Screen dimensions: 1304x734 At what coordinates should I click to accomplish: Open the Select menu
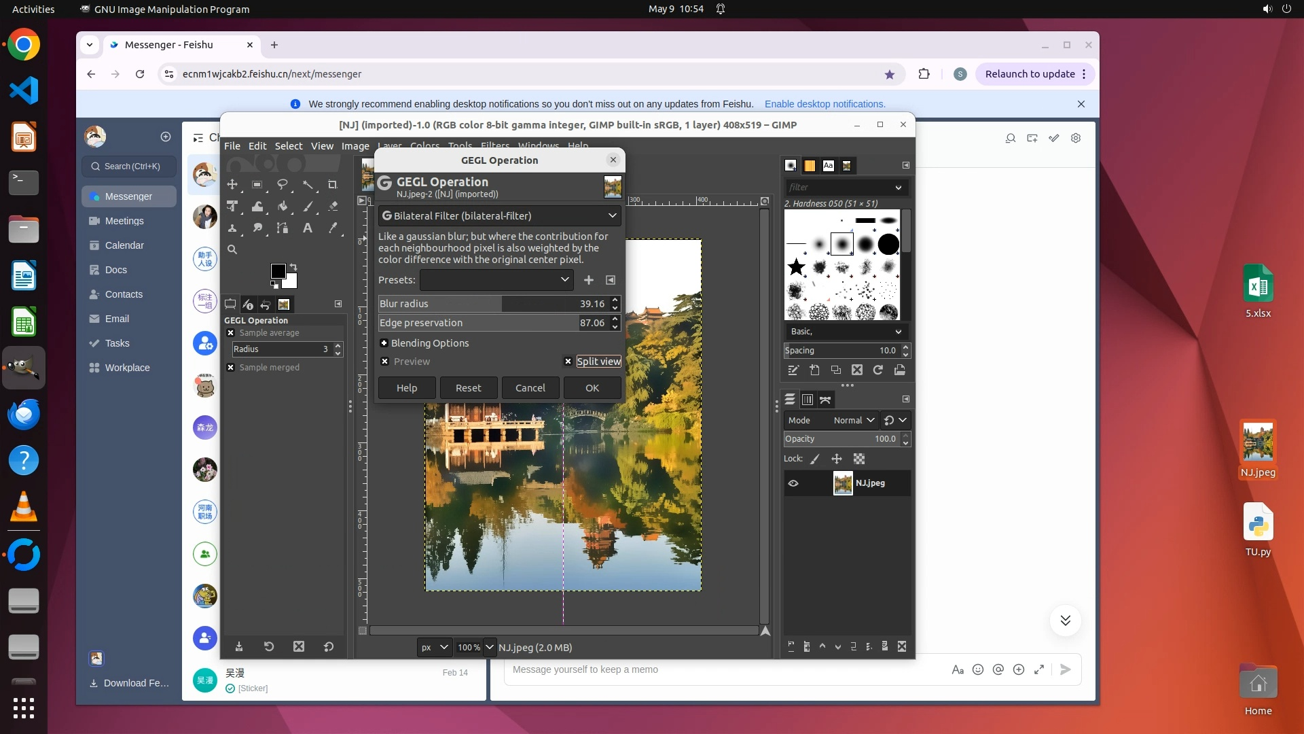pos(288,146)
